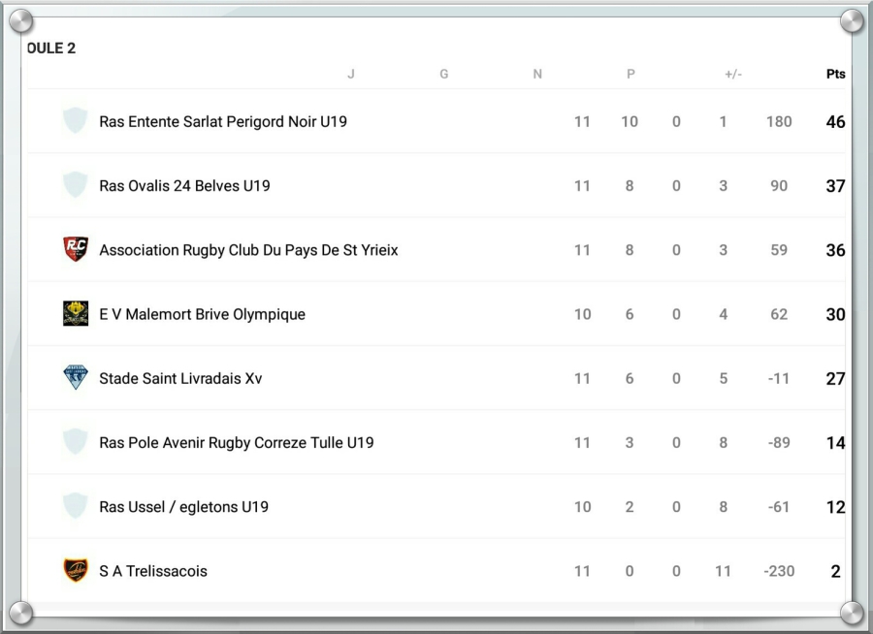Click the Malemort Brive Olympique team crest

[x=75, y=313]
